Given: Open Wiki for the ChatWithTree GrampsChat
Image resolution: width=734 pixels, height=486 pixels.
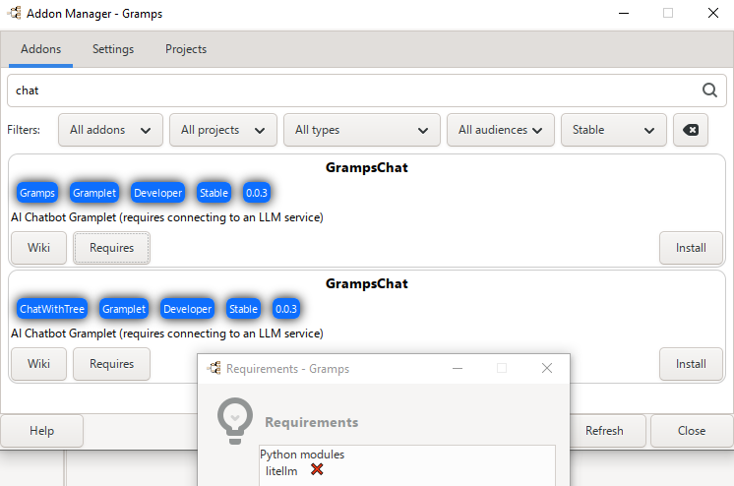Looking at the screenshot, I should pyautogui.click(x=38, y=364).
